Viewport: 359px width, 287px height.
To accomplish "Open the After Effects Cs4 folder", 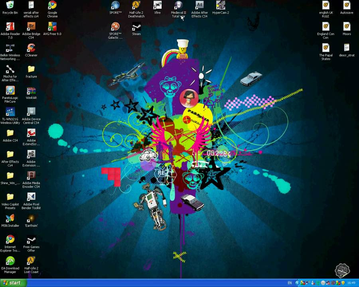I will coord(10,154).
